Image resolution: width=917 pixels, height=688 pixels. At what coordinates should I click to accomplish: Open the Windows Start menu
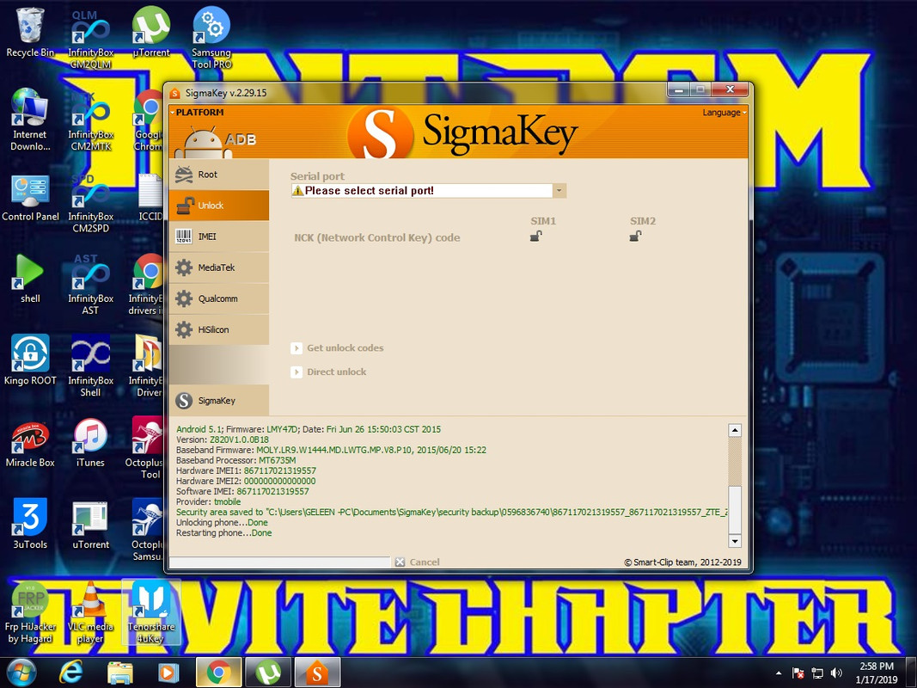coord(21,673)
